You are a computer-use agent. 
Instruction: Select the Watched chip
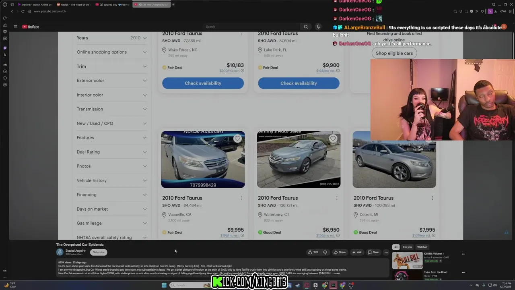point(422,247)
